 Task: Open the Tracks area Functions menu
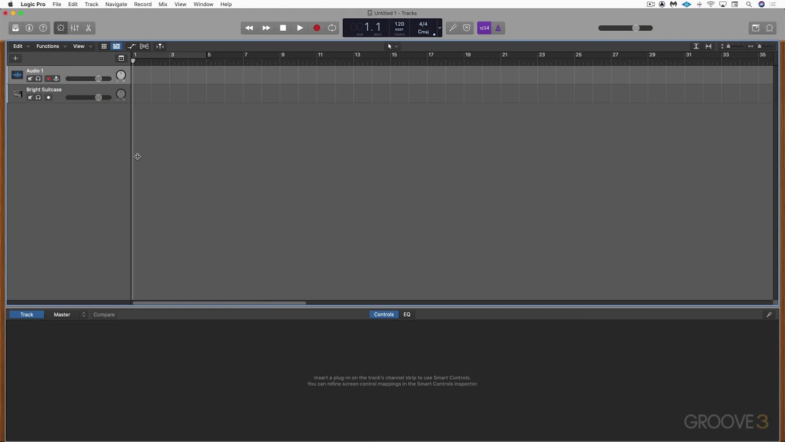tap(51, 46)
